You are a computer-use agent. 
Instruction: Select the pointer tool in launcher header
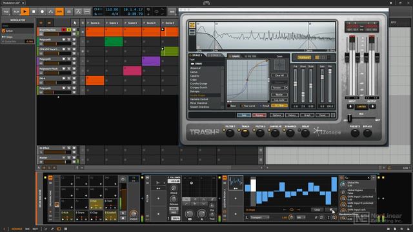[75, 23]
